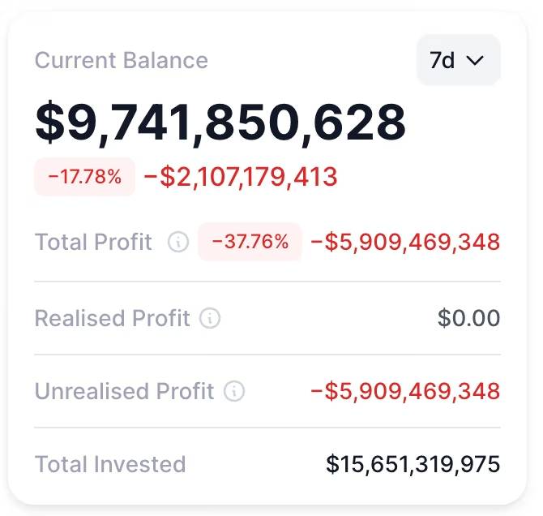
Task: Click the Realised Profit label
Action: click(112, 318)
